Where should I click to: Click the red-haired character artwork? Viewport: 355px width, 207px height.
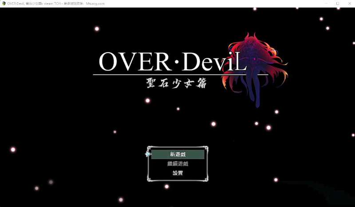pos(255,69)
